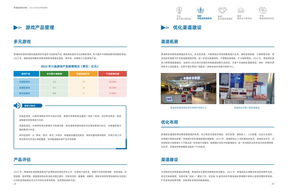Select the 团结 section label

(x=244, y=18)
